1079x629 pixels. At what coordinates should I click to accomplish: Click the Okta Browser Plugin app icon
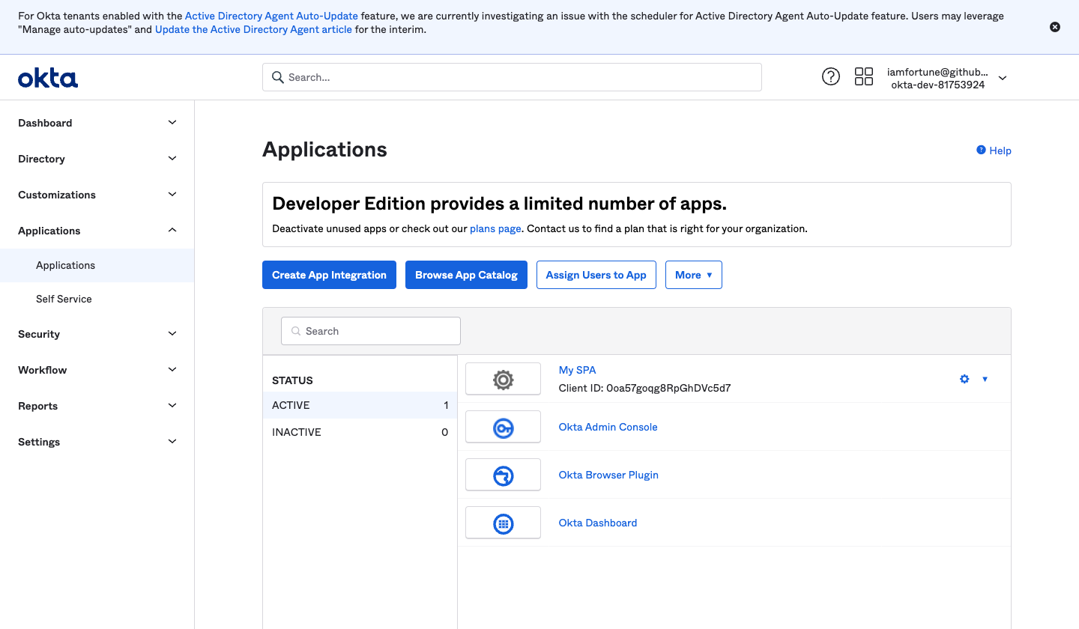(503, 474)
